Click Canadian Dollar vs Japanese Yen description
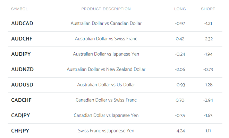This screenshot has height=138, width=229. (x=106, y=116)
